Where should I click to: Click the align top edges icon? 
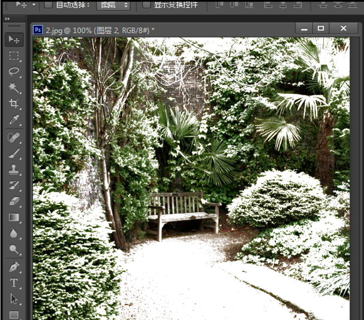219,4
